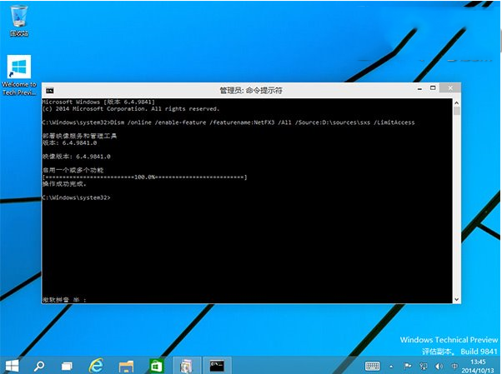Maximize the command prompt window

(433, 88)
